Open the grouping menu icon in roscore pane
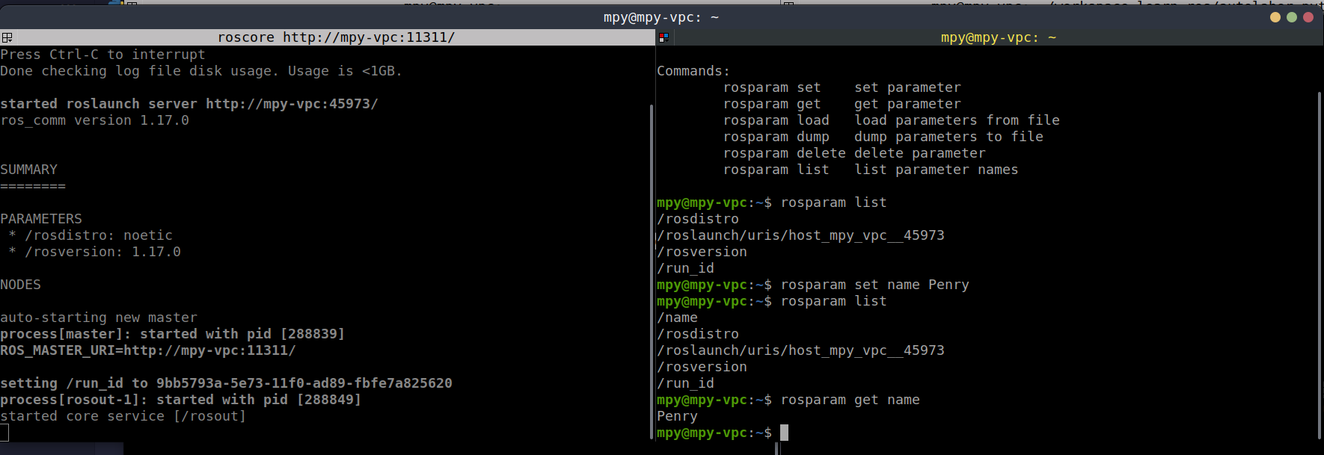 7,37
